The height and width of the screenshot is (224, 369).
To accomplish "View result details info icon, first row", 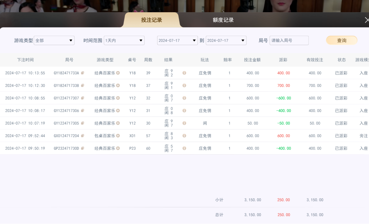I will (184, 73).
